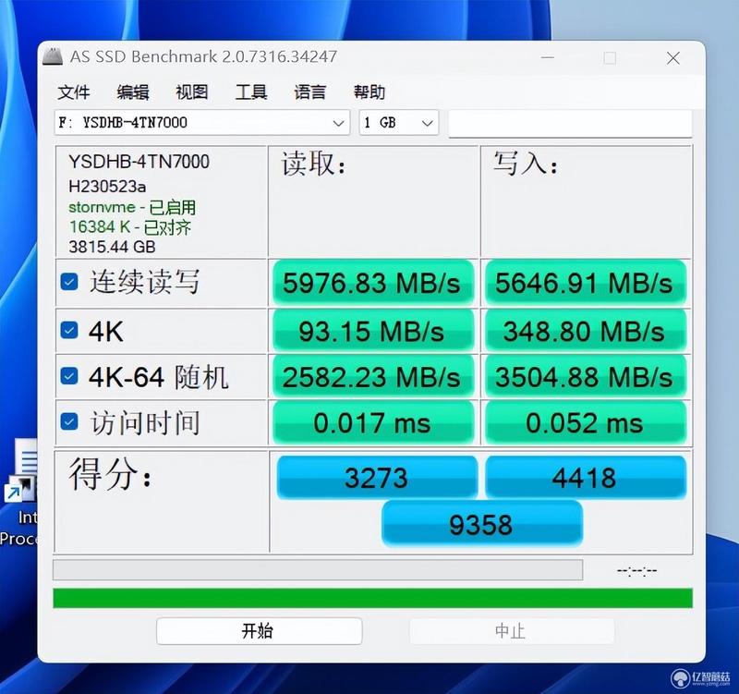Open the 编辑 menu
Image resolution: width=739 pixels, height=694 pixels.
click(133, 91)
